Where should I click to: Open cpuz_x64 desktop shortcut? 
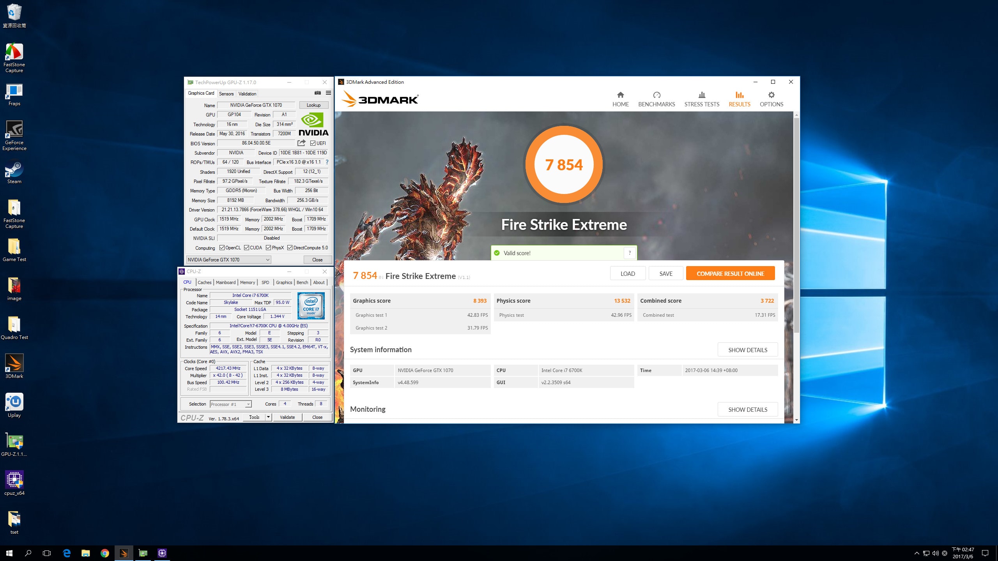click(14, 483)
